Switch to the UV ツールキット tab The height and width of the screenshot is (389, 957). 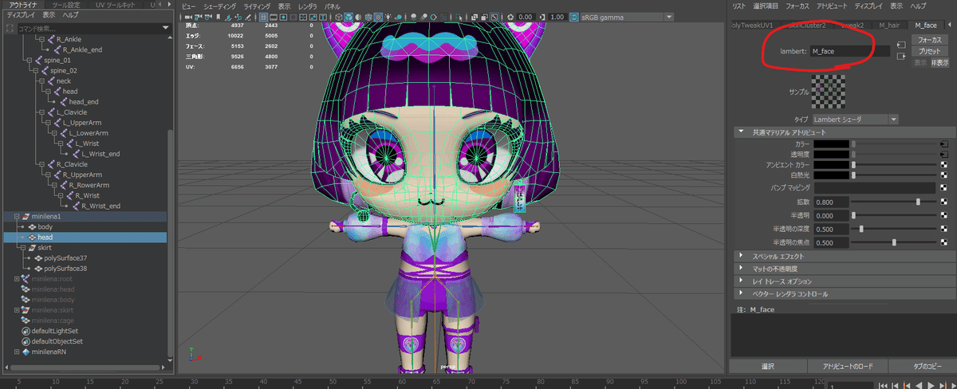(116, 5)
